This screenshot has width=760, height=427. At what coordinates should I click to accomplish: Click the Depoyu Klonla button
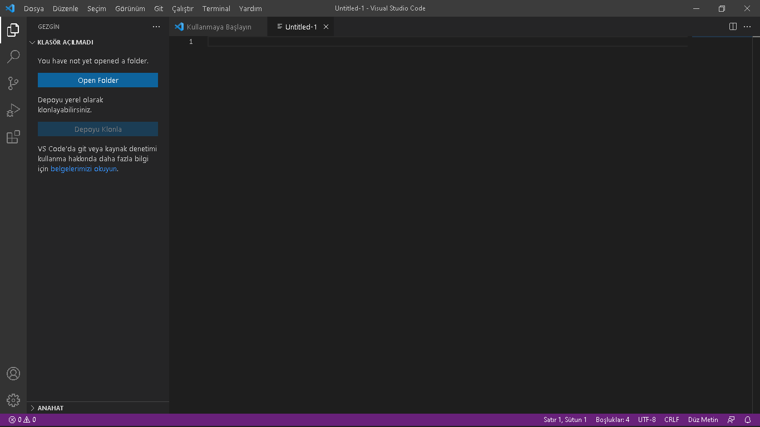pos(98,129)
